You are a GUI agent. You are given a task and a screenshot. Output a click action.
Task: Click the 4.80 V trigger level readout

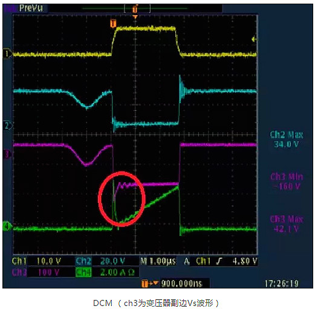[x=245, y=261]
